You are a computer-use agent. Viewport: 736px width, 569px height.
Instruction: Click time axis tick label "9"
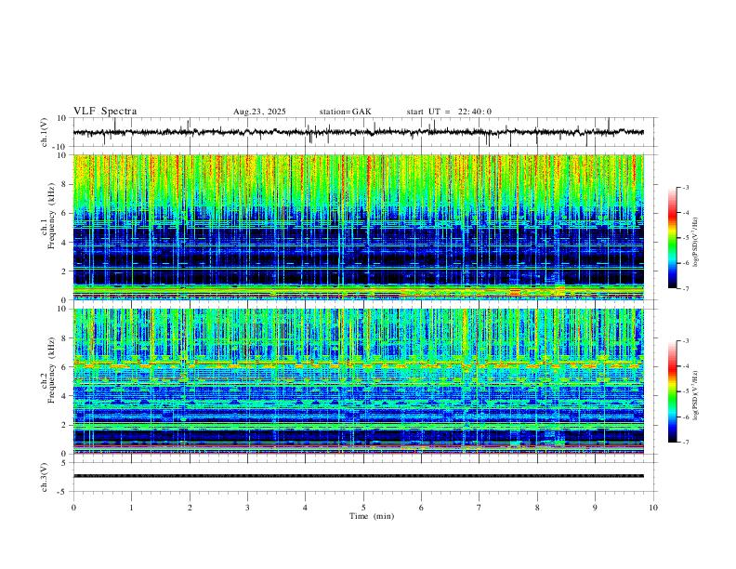click(x=595, y=508)
